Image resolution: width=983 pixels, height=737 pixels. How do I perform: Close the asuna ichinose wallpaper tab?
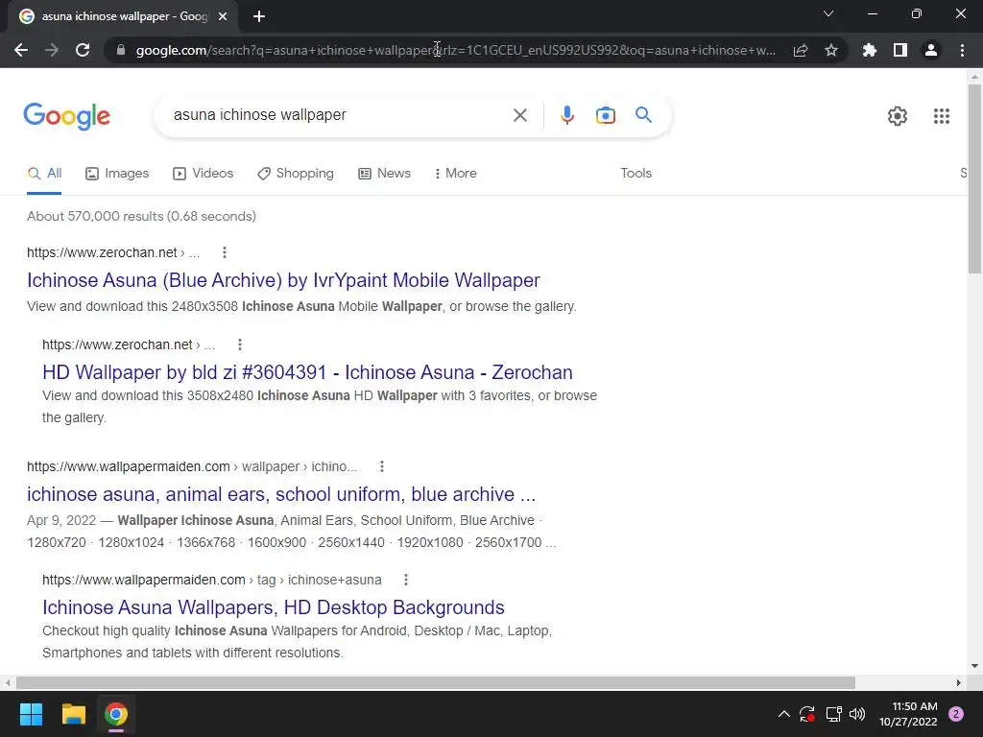[x=223, y=16]
